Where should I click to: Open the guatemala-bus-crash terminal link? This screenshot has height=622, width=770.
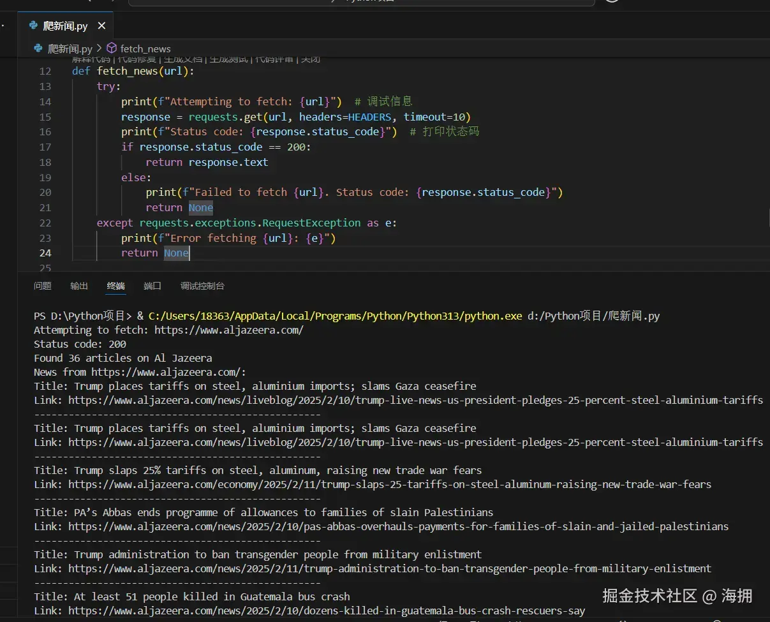tap(327, 611)
